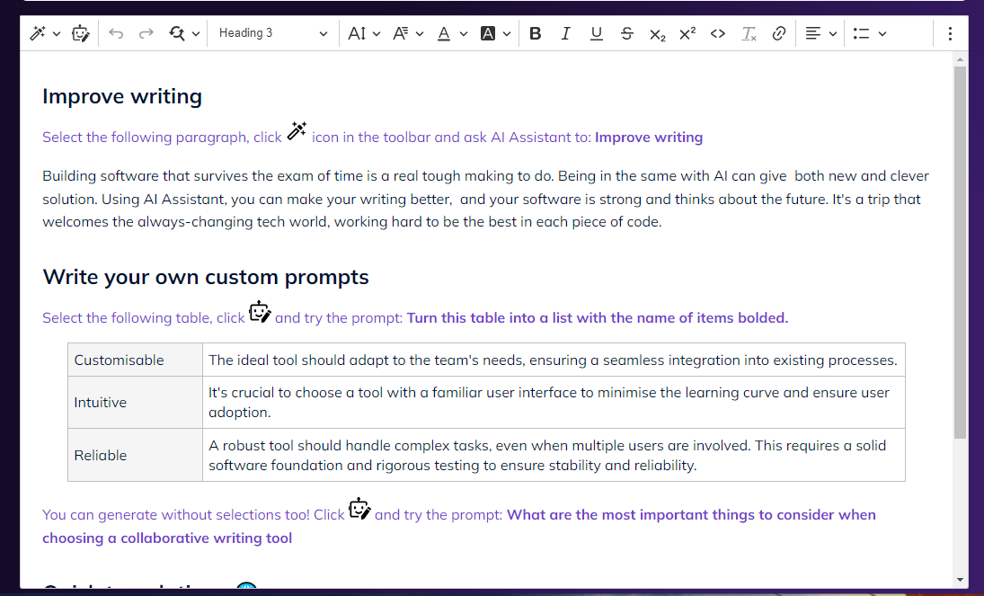Insert a link with the link icon
Screen dimensions: 984x596
779,33
